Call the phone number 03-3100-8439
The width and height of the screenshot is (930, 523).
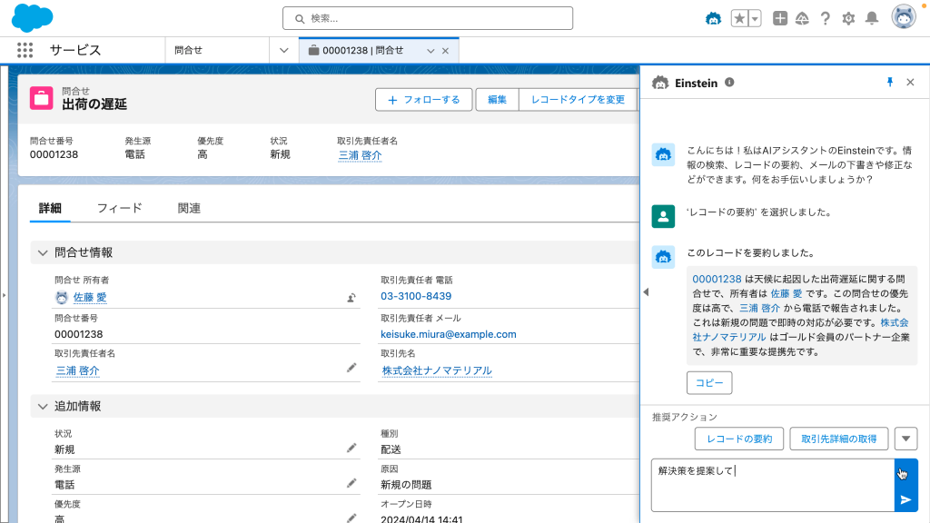click(x=416, y=296)
